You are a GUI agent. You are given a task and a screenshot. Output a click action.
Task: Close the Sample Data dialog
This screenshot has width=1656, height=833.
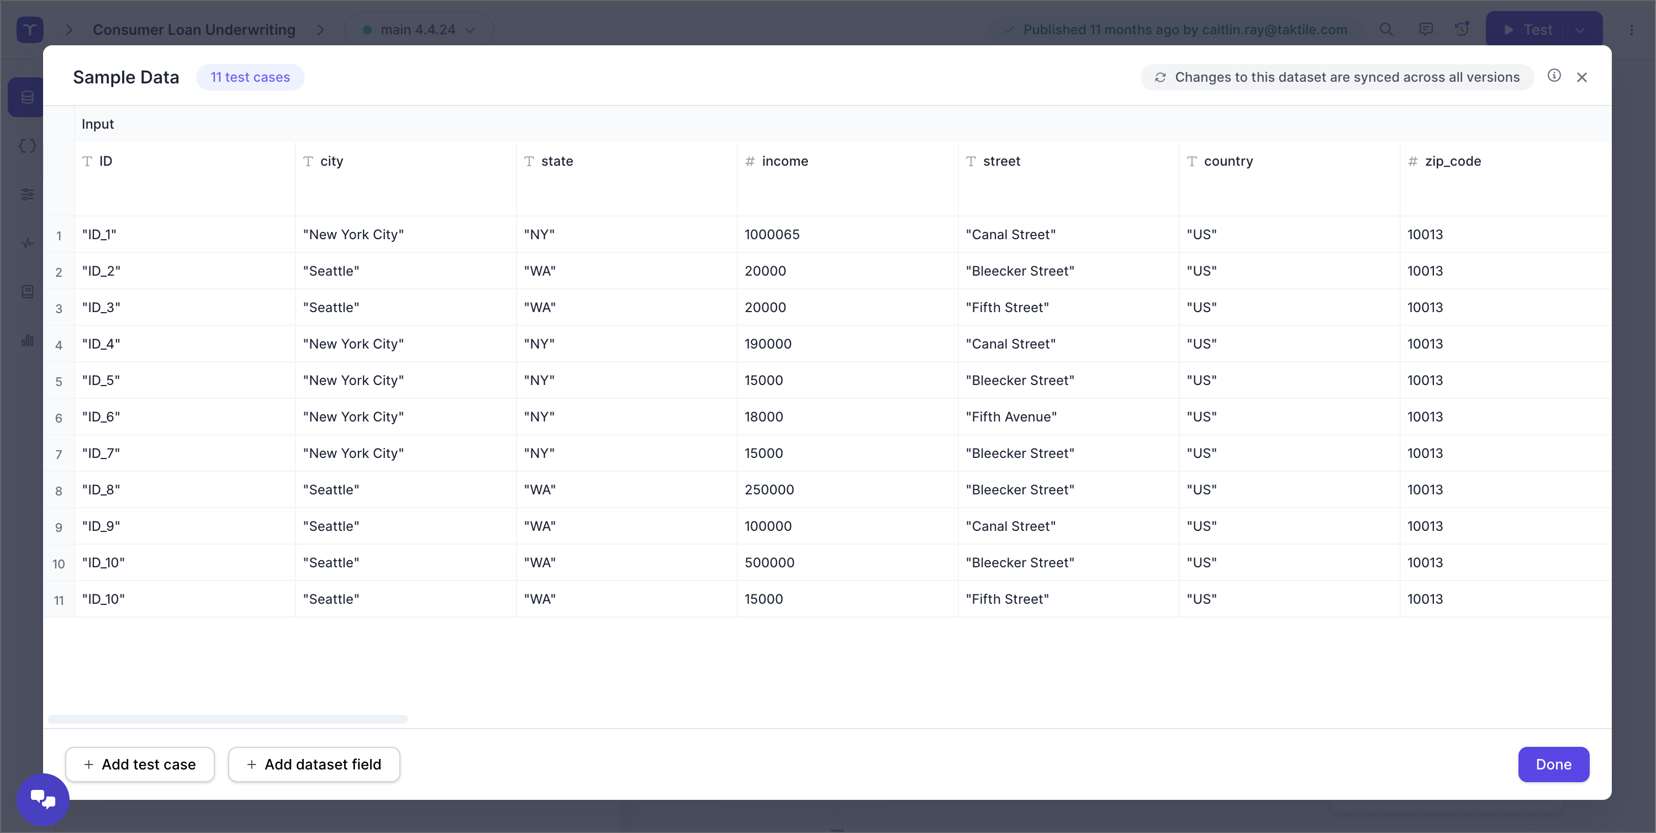tap(1582, 77)
